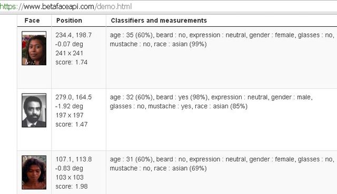This screenshot has width=337, height=194.
Task: Click the Face column header
Action: 32,21
